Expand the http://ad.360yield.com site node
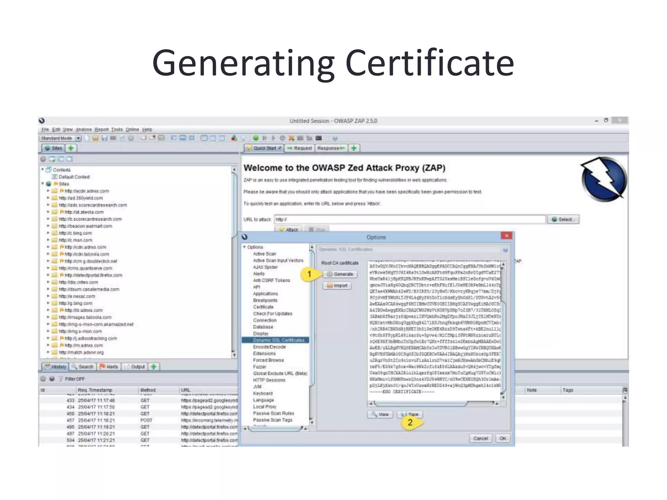The width and height of the screenshot is (667, 500). click(x=48, y=198)
